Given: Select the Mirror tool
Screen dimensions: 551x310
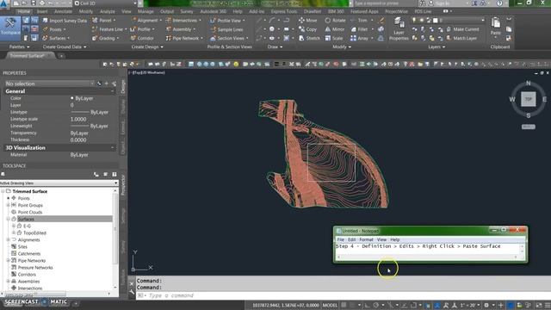Looking at the screenshot, I should pyautogui.click(x=335, y=29).
